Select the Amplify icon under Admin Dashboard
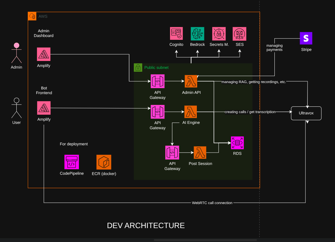Image resolution: width=335 pixels, height=242 pixels. point(44,54)
